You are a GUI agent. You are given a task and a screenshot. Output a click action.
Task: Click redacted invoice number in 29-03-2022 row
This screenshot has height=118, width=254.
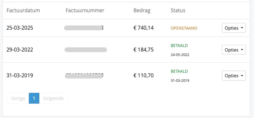(x=86, y=50)
